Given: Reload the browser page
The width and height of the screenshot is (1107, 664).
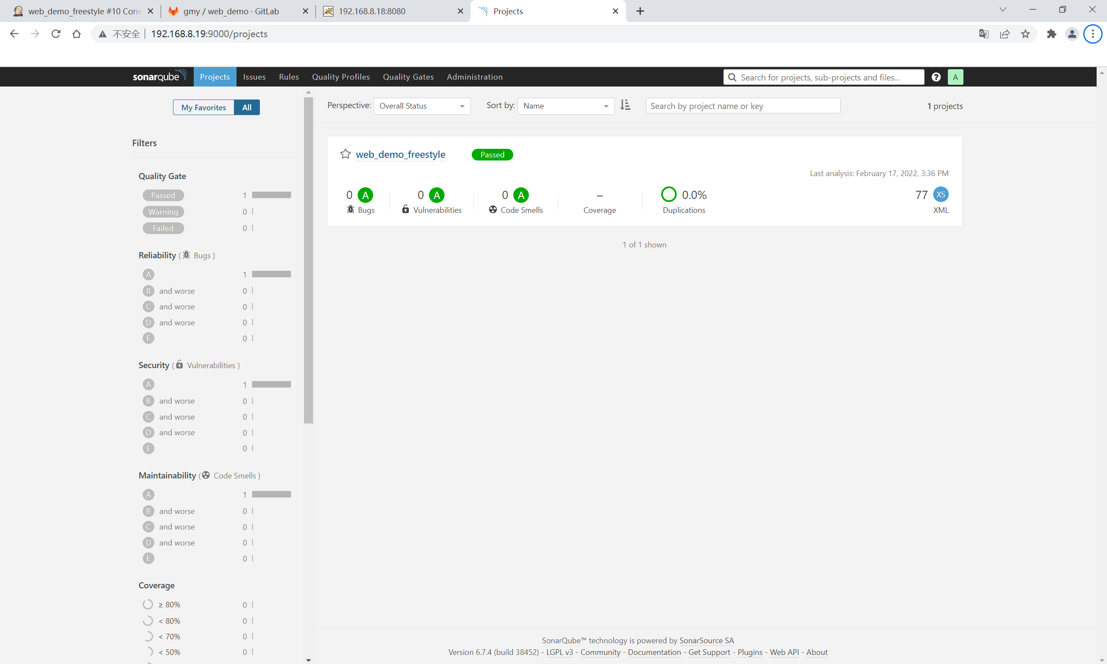Looking at the screenshot, I should click(x=56, y=34).
